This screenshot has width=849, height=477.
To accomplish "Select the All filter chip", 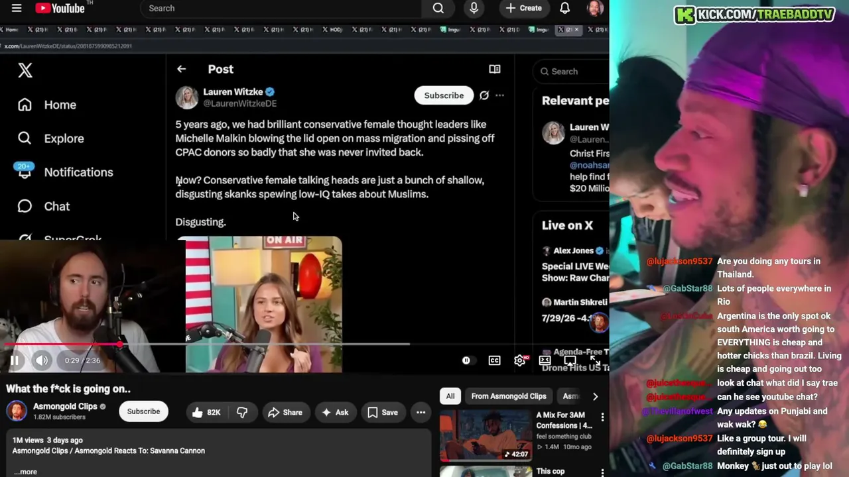I will [x=450, y=396].
